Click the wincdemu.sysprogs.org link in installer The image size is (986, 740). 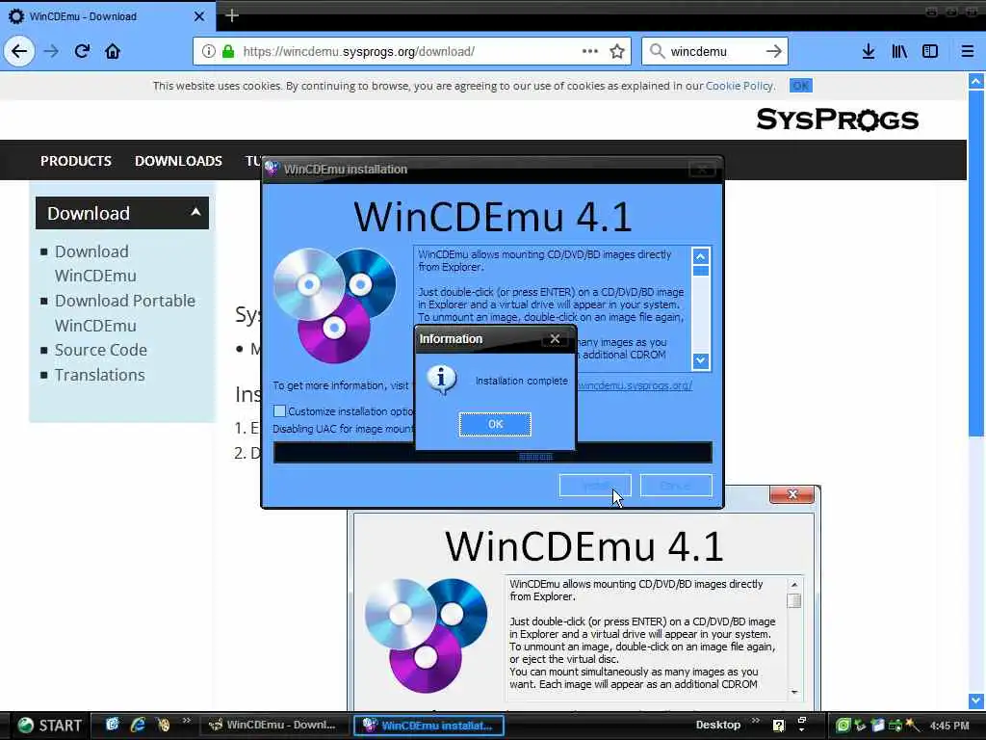pos(636,385)
